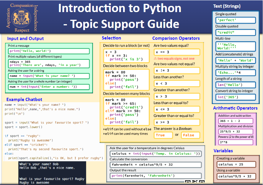Click the 'celsius = 25' variable box
The height and width of the screenshot is (185, 263).
pos(236,164)
